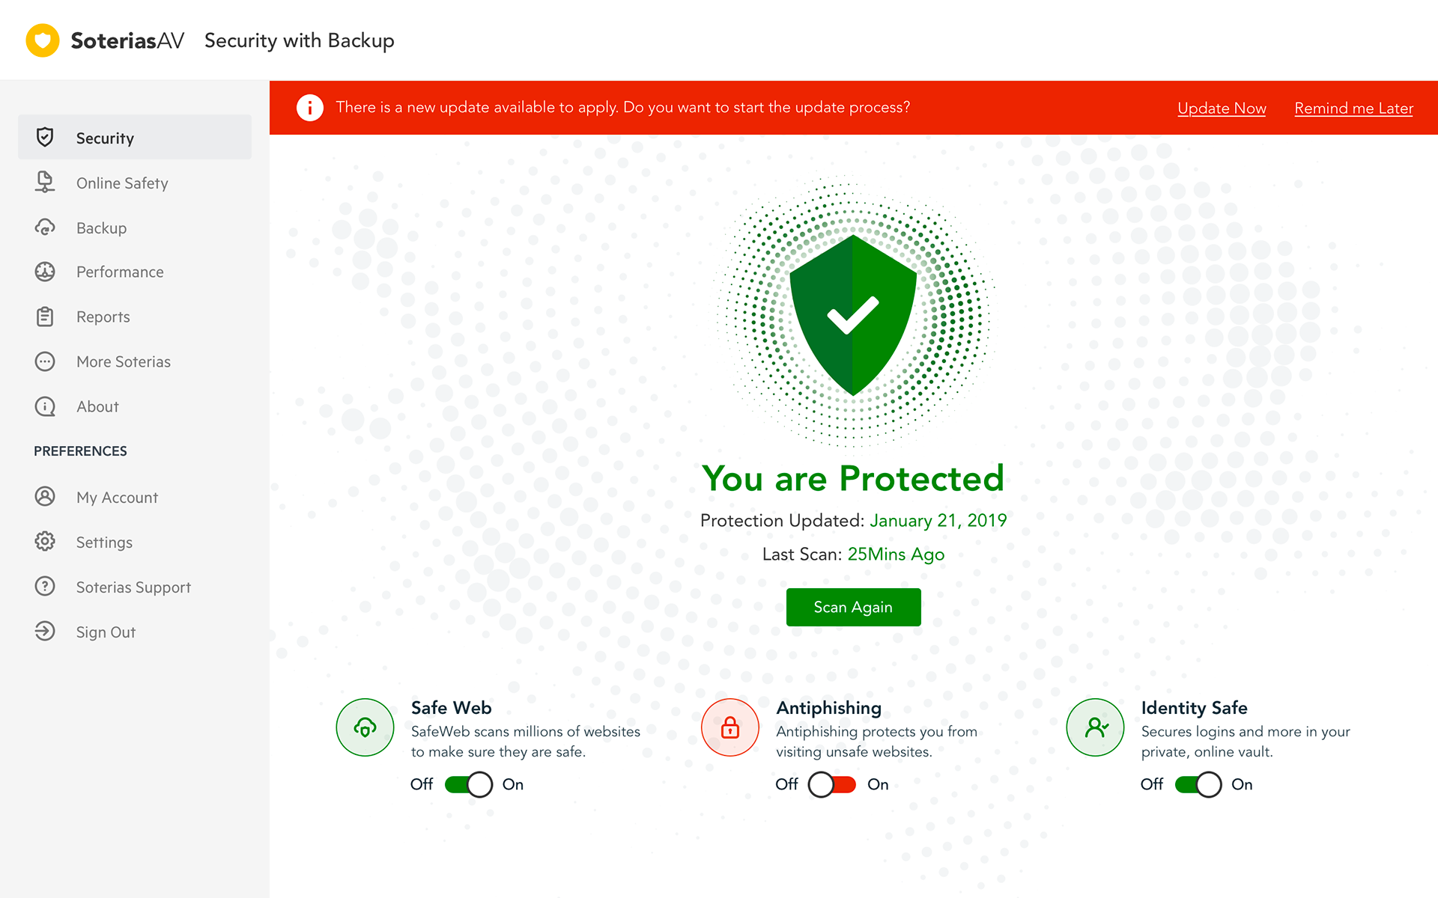This screenshot has height=898, width=1438.
Task: Click the Update Now link
Action: (x=1222, y=109)
